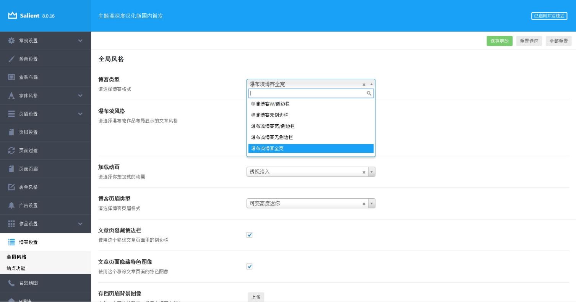Image resolution: width=576 pixels, height=302 pixels.
Task: Clear the 博客类型 selection with x
Action: click(x=364, y=85)
